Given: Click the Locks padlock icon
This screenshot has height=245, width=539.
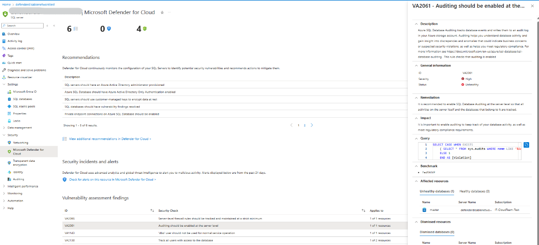Looking at the screenshot, I should 9,121.
